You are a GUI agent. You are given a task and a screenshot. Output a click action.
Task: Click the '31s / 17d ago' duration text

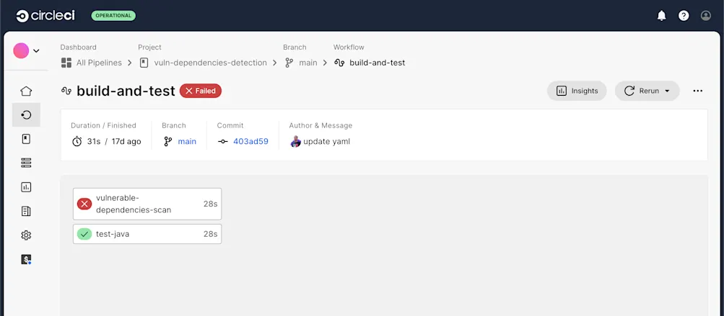[114, 141]
